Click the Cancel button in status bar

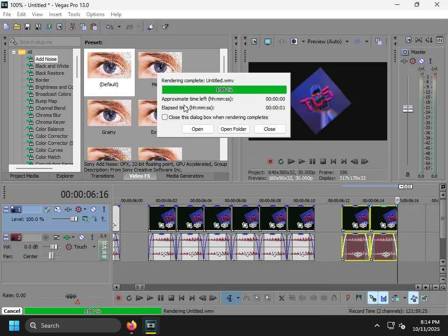[12, 311]
